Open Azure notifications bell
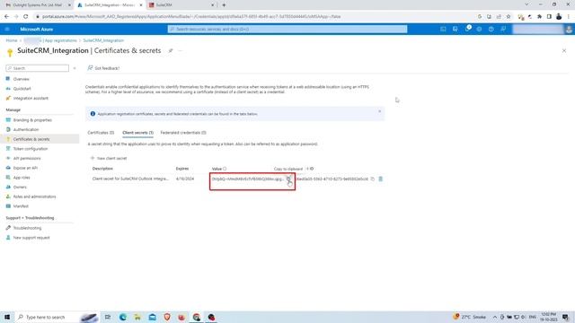The width and height of the screenshot is (575, 323). tap(467, 29)
